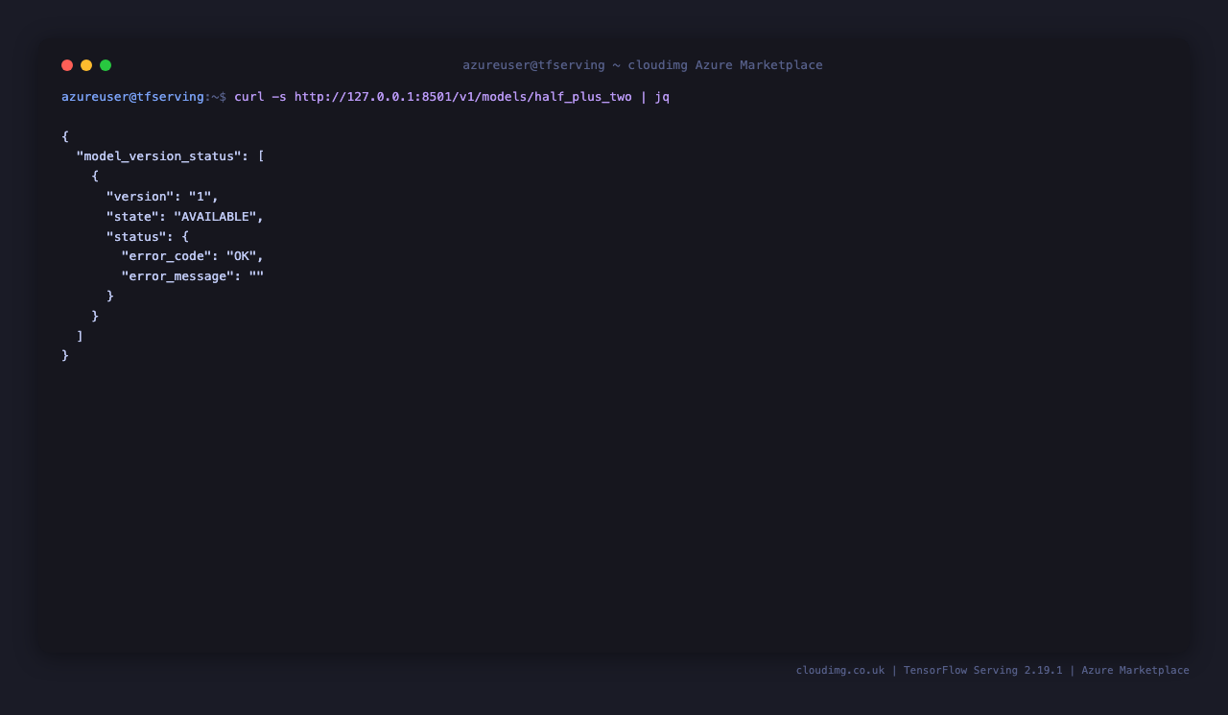Click the footer text cloudimg.co.uk
The height and width of the screenshot is (715, 1228).
tap(840, 671)
